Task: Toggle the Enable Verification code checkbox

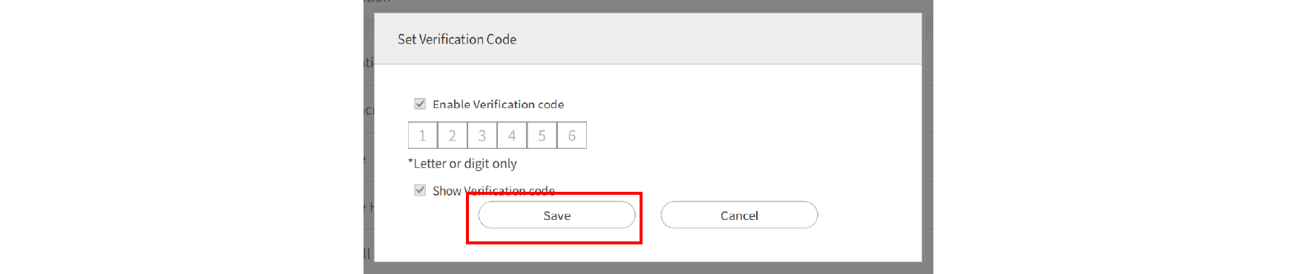Action: pos(420,104)
